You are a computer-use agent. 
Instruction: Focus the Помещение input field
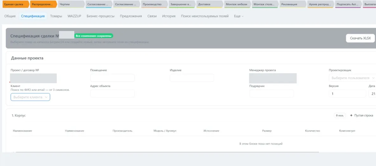click(x=112, y=78)
